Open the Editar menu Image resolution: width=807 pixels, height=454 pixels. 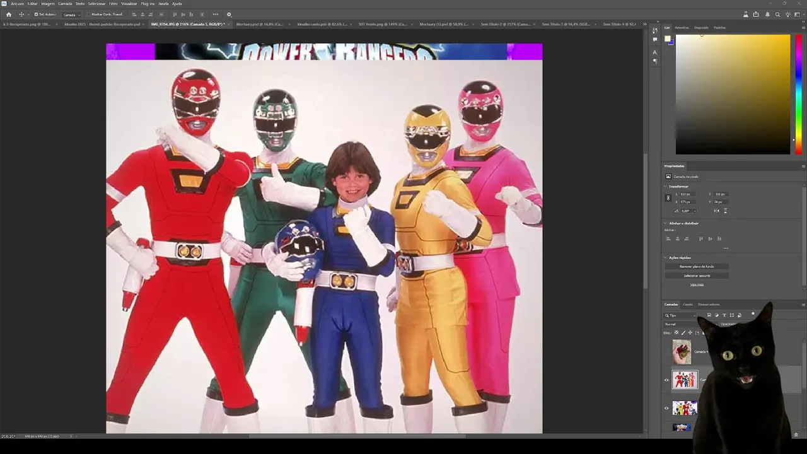[32, 4]
